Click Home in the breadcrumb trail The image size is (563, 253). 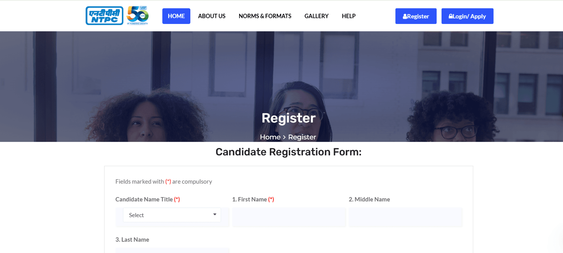click(270, 137)
